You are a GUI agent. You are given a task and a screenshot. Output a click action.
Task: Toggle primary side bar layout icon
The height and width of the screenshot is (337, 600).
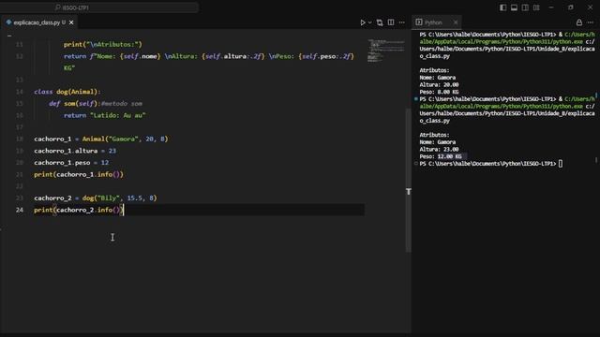[502, 7]
